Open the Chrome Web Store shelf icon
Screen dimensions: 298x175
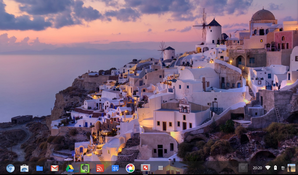24,168
